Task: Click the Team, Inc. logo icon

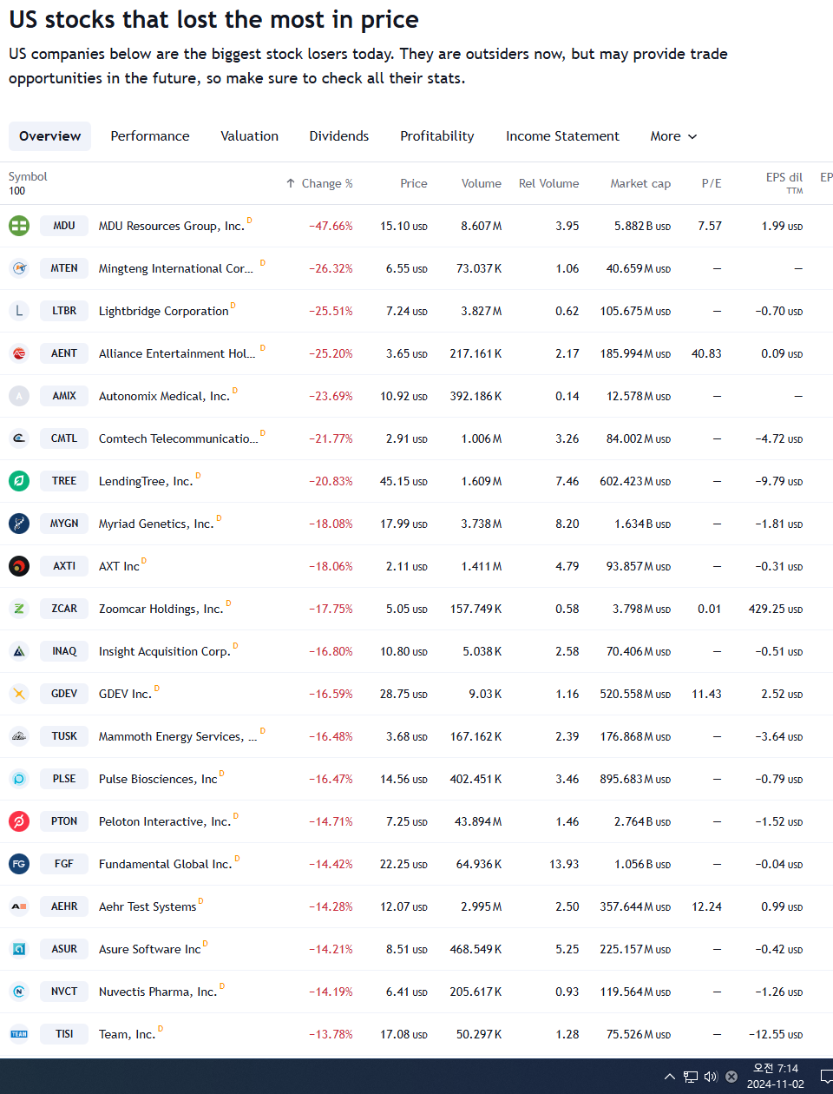Action: (19, 1034)
